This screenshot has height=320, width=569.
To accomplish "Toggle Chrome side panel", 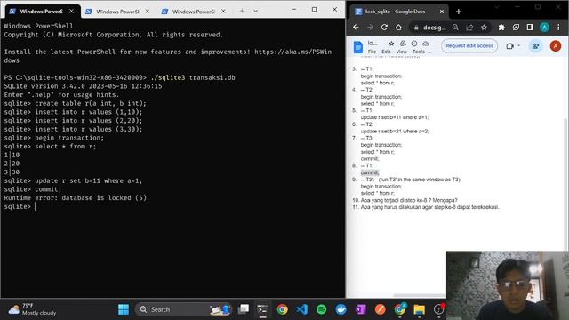I will pos(530,28).
